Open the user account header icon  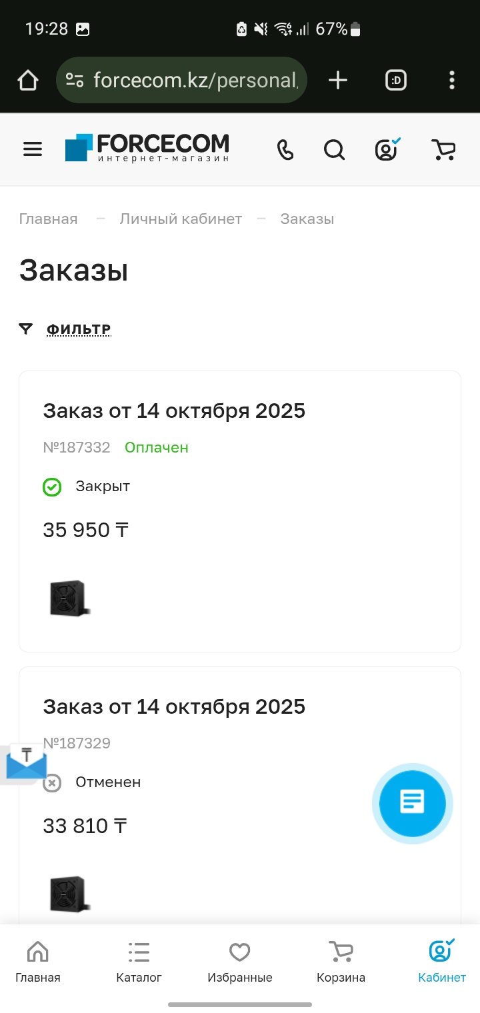click(x=387, y=149)
